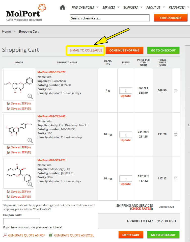
Task: Open the FIND CHEMICALS menu
Action: point(83,7)
